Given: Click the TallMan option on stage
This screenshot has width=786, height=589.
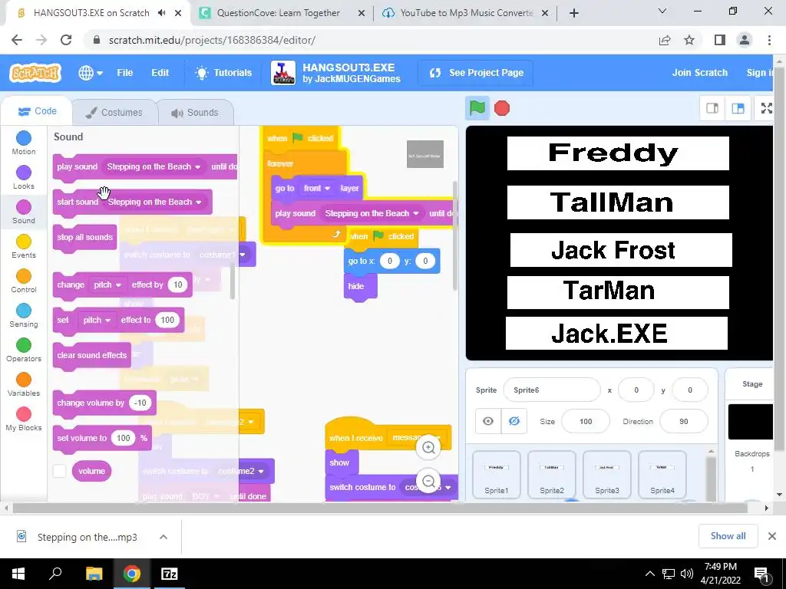Looking at the screenshot, I should coord(618,202).
